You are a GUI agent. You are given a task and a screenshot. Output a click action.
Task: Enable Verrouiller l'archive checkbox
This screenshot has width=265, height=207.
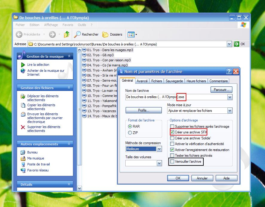172,162
